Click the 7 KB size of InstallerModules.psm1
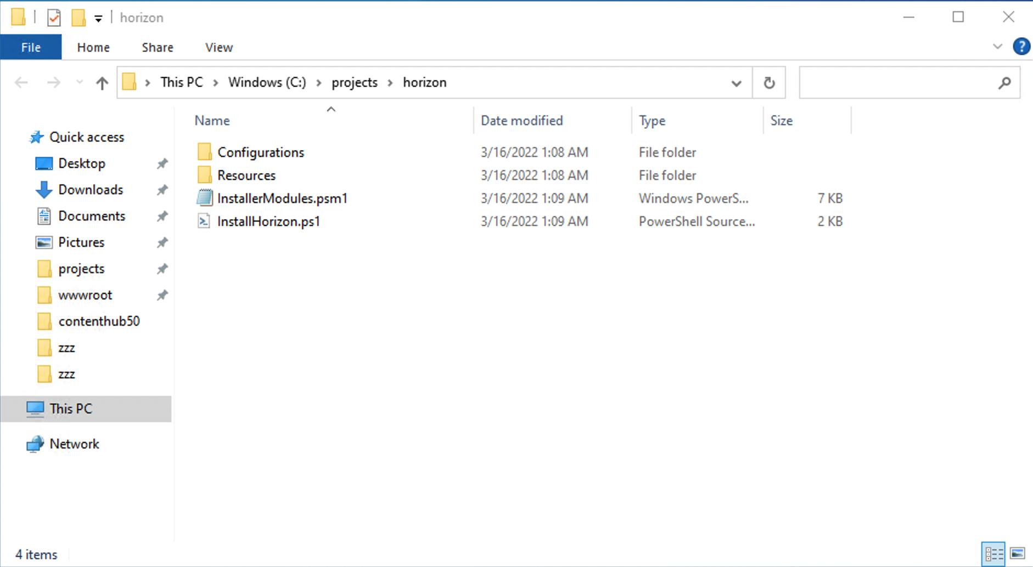The image size is (1033, 567). tap(830, 199)
